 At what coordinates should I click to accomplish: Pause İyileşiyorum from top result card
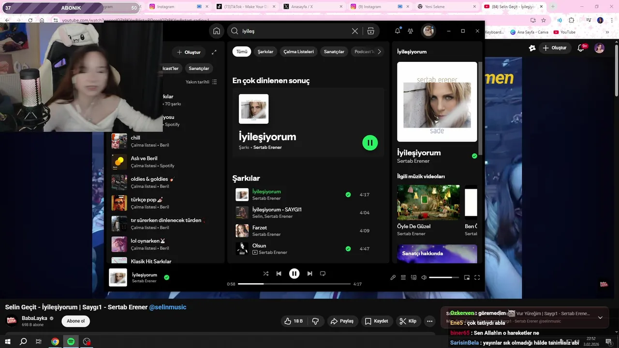click(370, 143)
